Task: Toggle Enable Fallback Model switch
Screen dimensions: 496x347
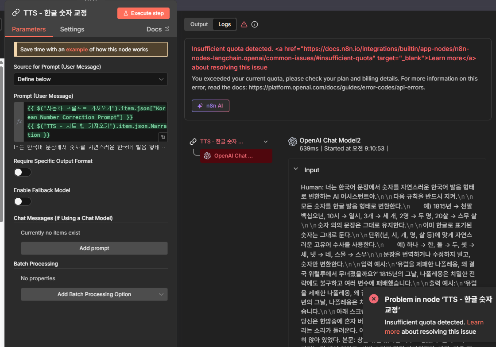Action: click(x=23, y=201)
